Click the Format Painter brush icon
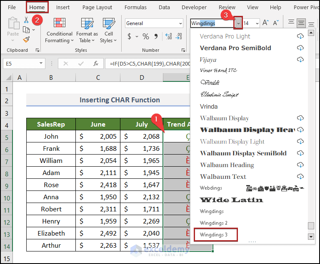 coord(26,39)
